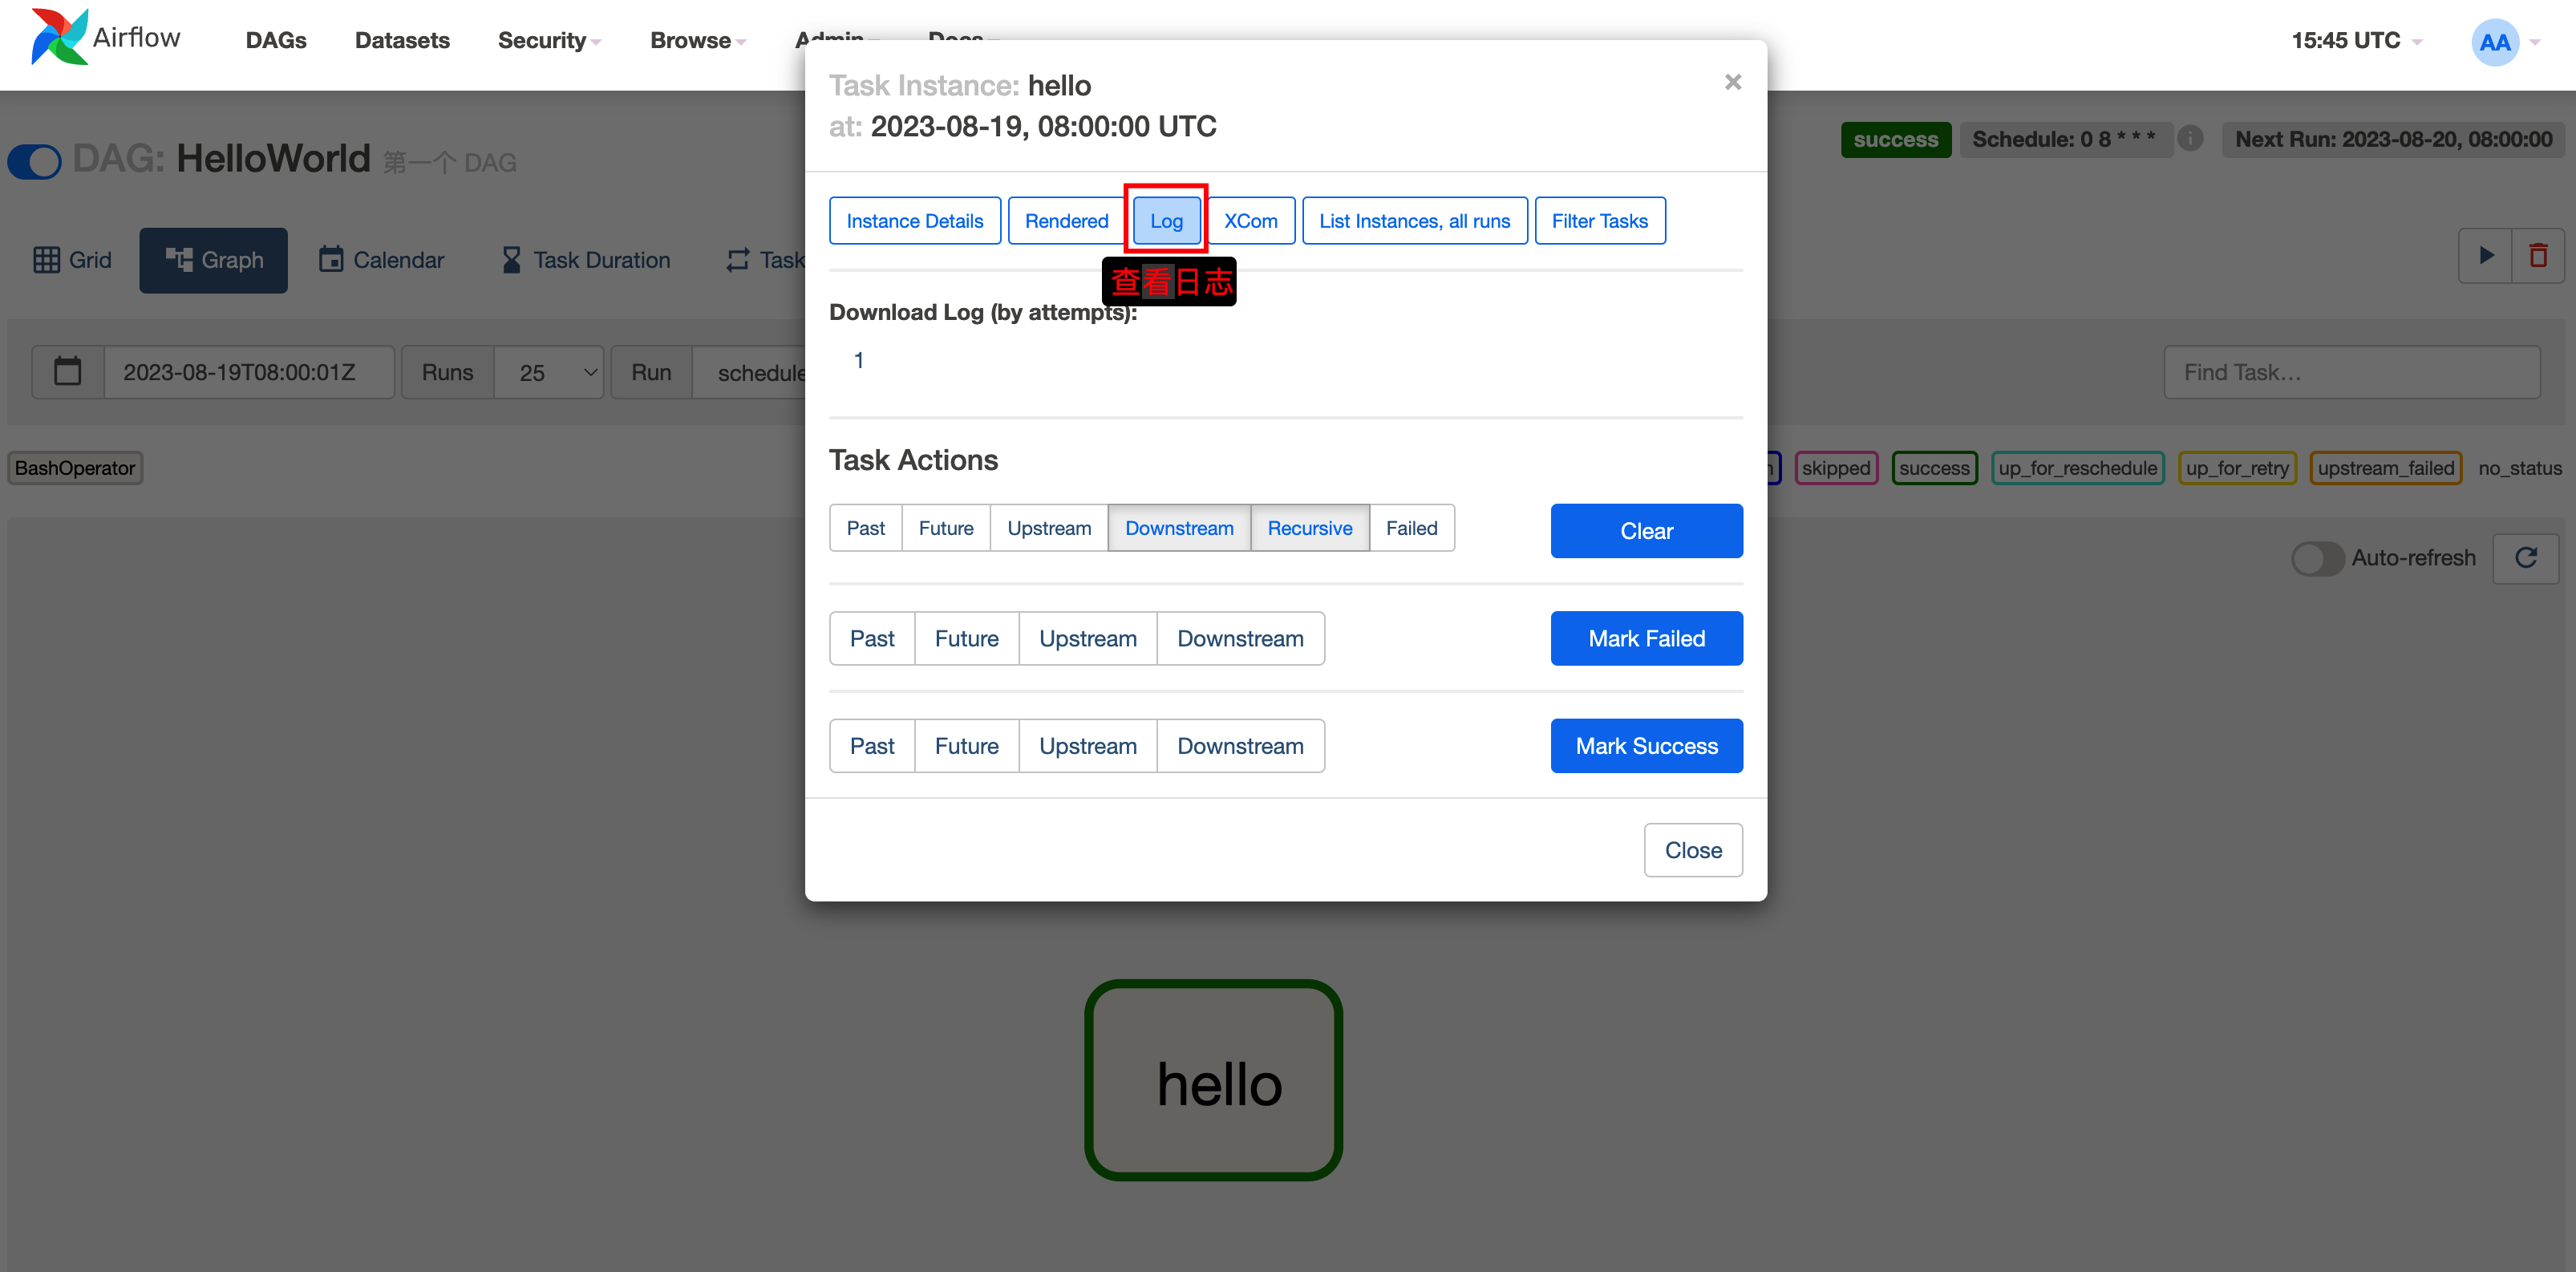The width and height of the screenshot is (2576, 1272).
Task: Open the timezone dropdown at 15:45 UTC
Action: pos(2356,40)
